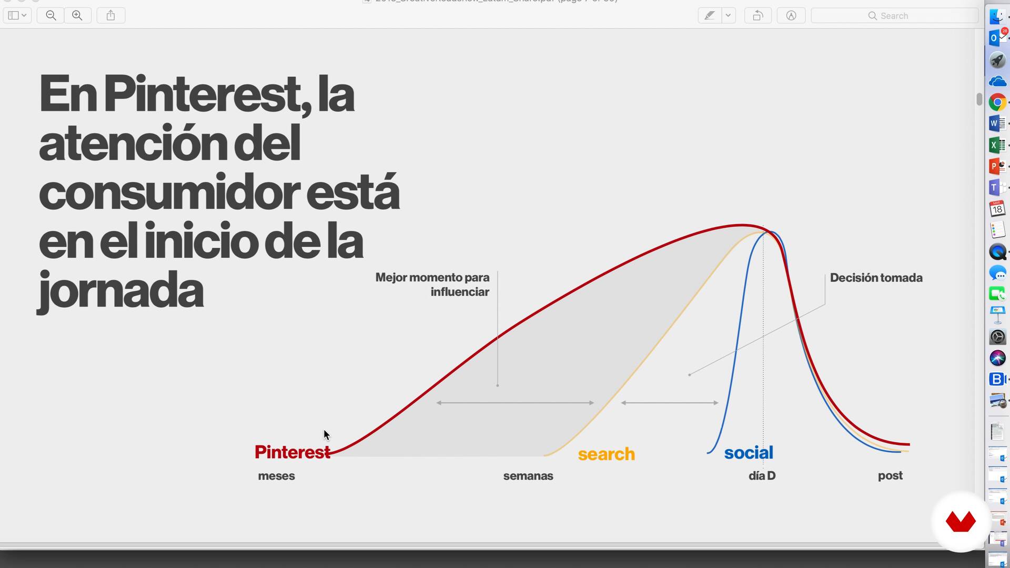The height and width of the screenshot is (568, 1010).
Task: Open BlueJeans B camera icon in dock
Action: coord(997,379)
